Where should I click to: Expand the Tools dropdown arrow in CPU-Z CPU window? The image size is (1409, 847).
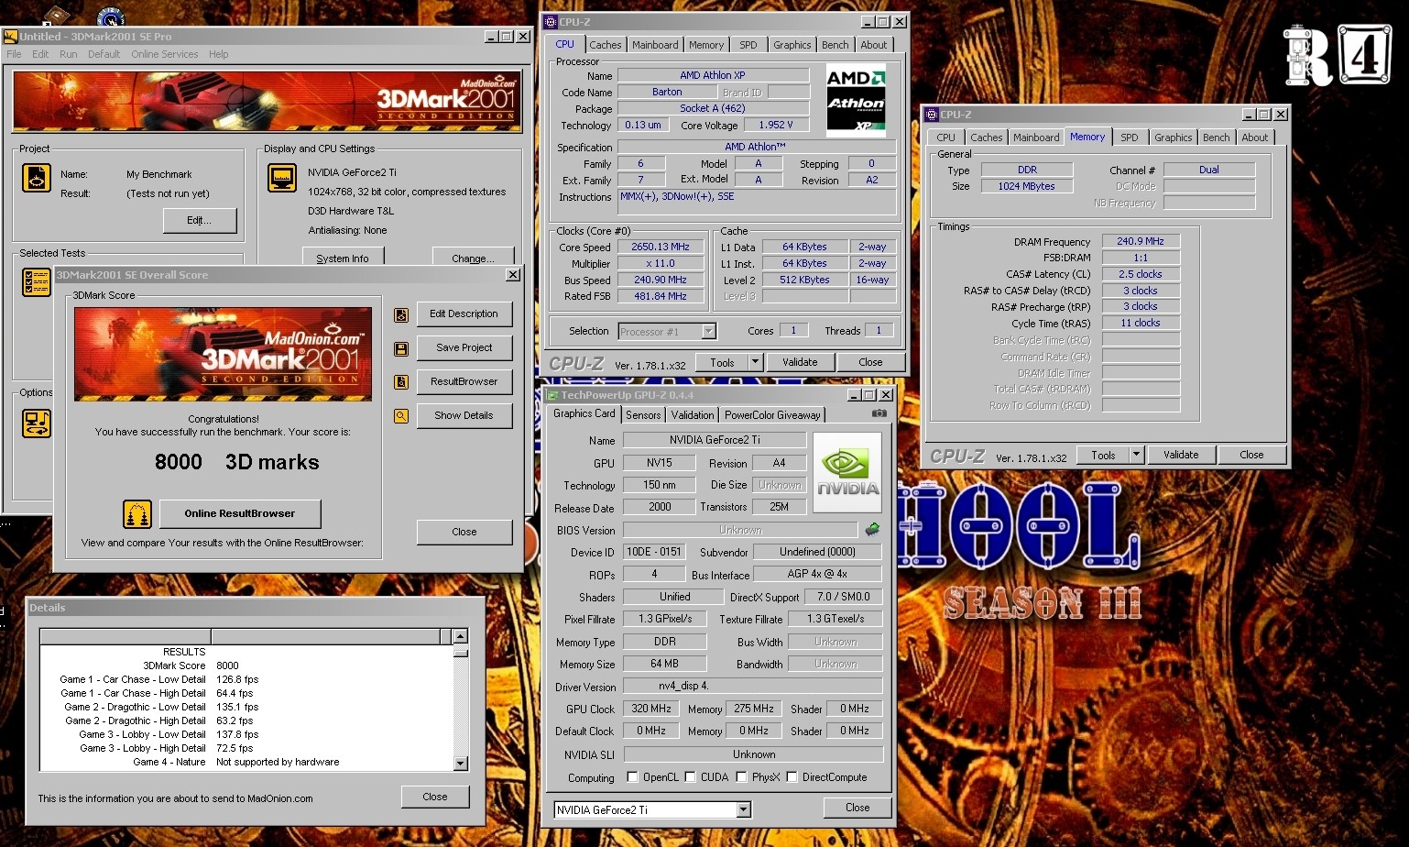coord(755,362)
